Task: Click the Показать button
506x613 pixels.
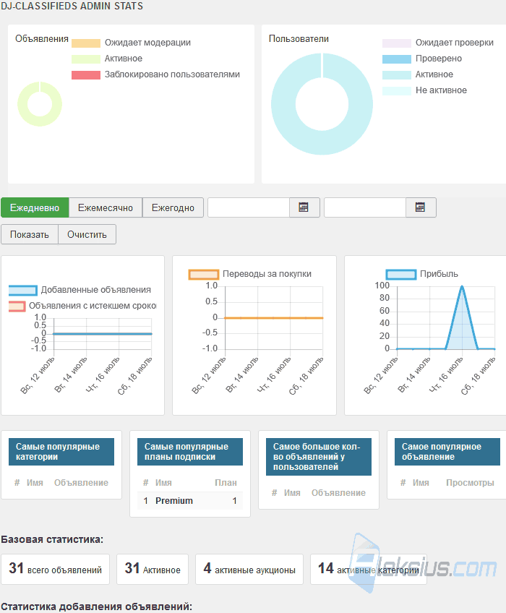Action: point(30,234)
